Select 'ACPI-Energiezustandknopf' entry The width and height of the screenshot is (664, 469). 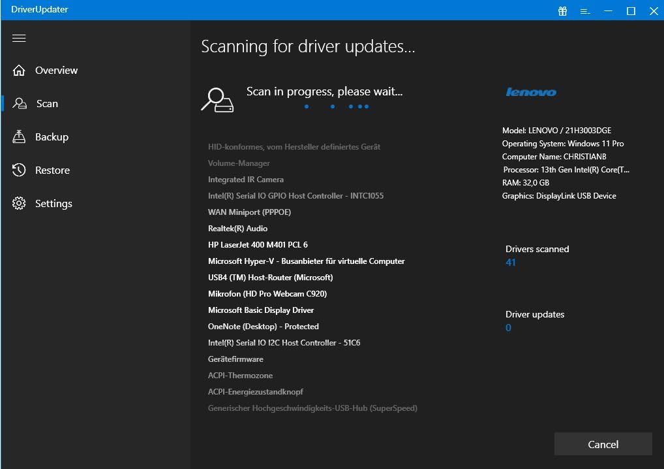[x=255, y=392]
